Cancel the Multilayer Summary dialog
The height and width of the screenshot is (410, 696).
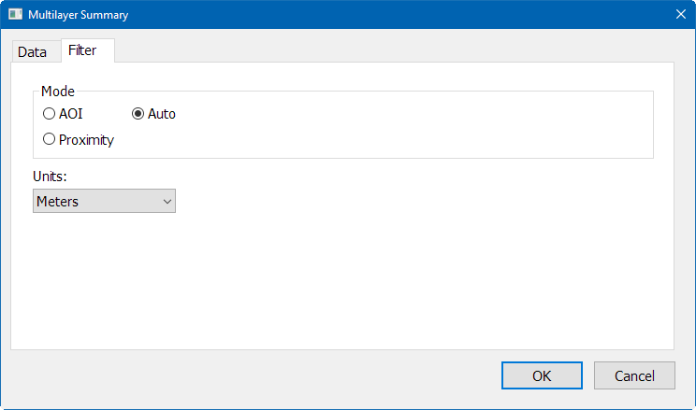click(x=634, y=375)
